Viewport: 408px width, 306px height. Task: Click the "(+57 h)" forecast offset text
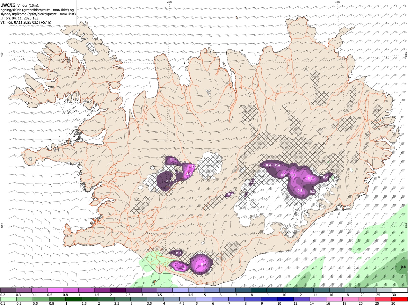click(x=45, y=22)
